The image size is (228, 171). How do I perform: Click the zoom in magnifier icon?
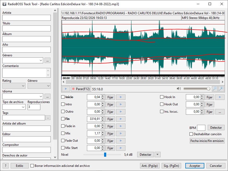pos(221,89)
